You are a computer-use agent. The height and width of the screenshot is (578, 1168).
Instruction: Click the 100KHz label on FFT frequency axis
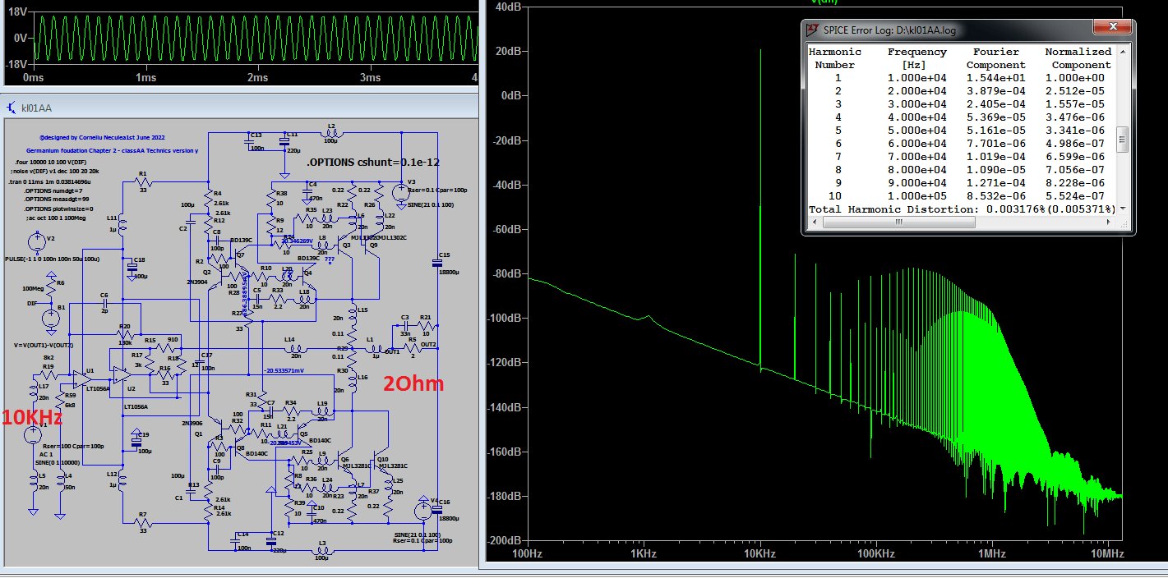click(876, 554)
